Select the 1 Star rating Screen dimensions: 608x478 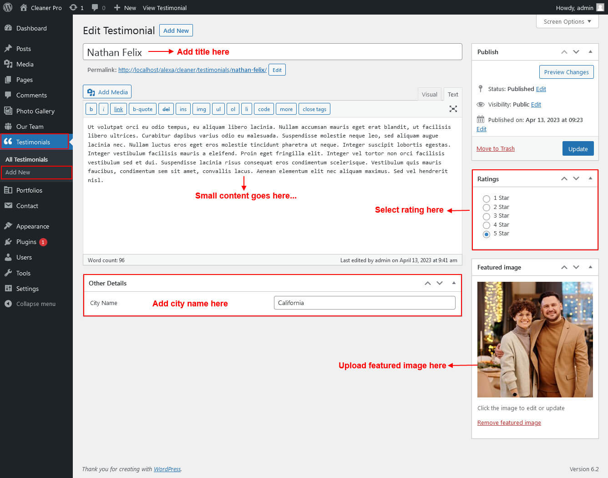coord(486,198)
